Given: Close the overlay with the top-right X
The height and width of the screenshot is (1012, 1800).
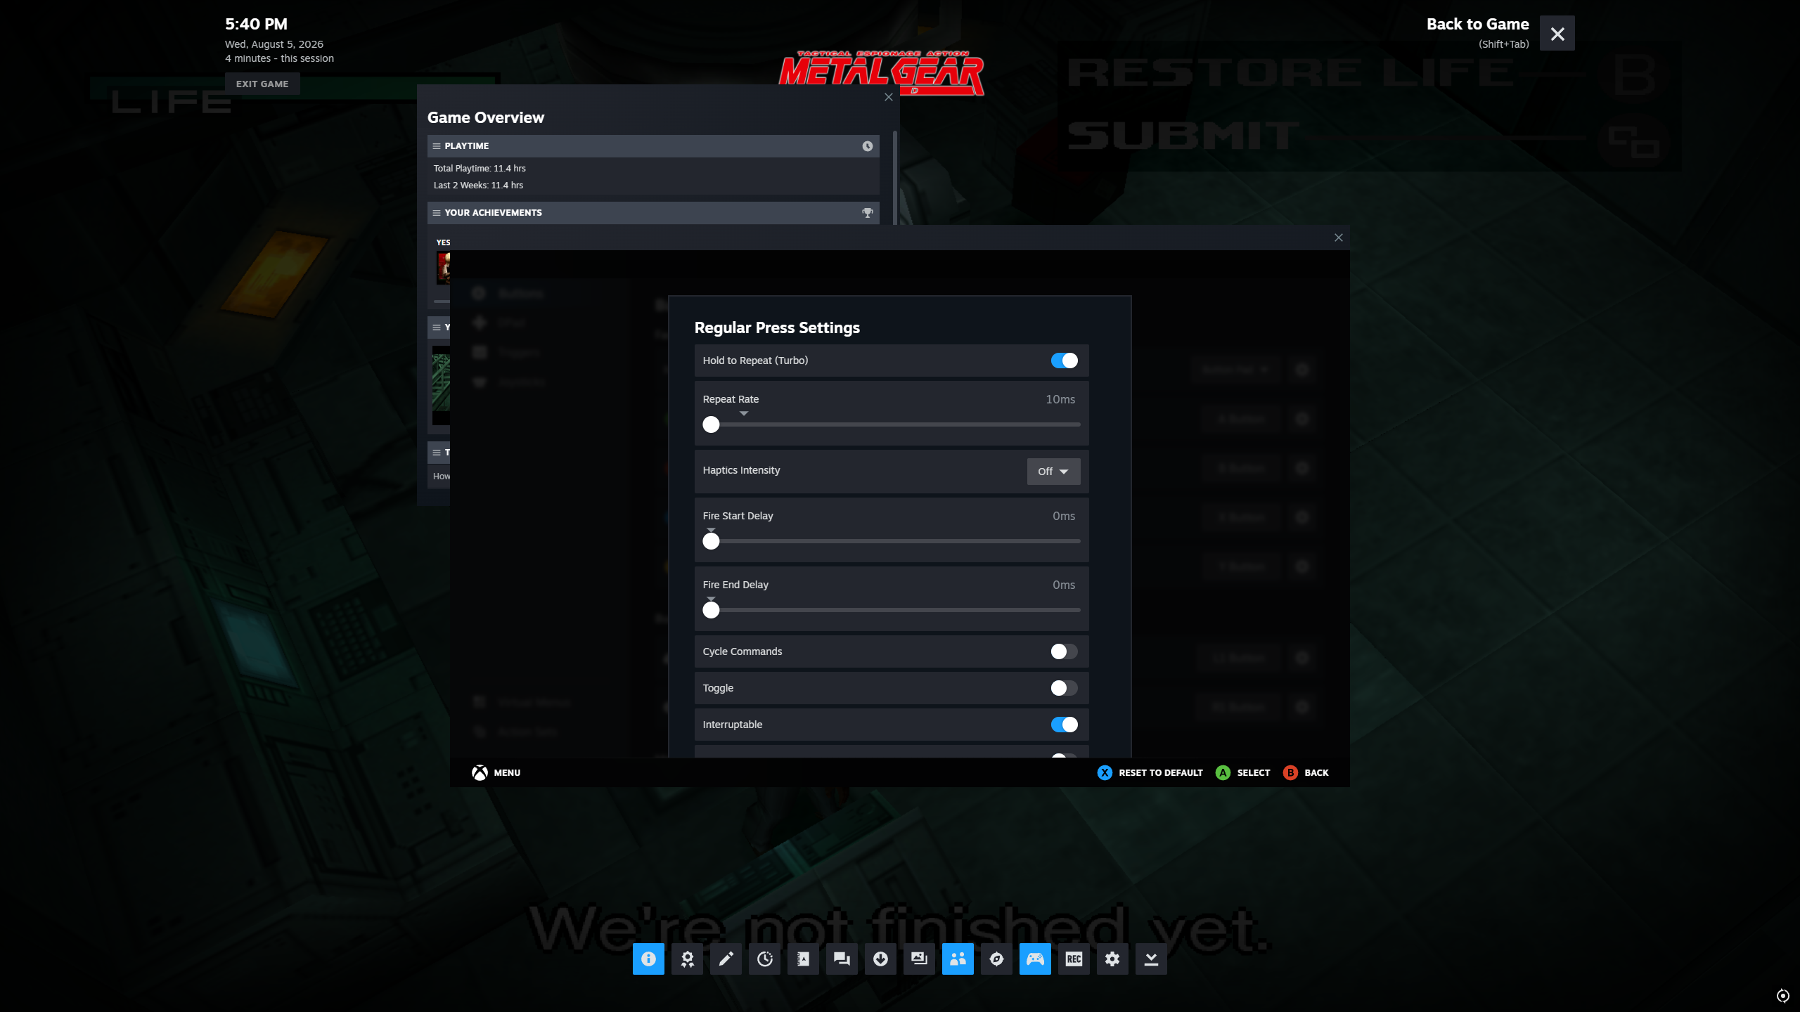Looking at the screenshot, I should pos(1557,33).
